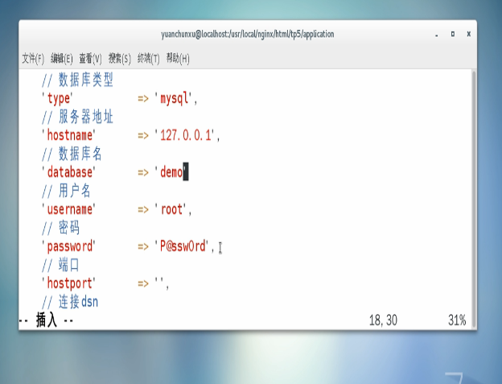Click the 'root' value
Viewport: 502px width, 384px height.
coord(171,209)
